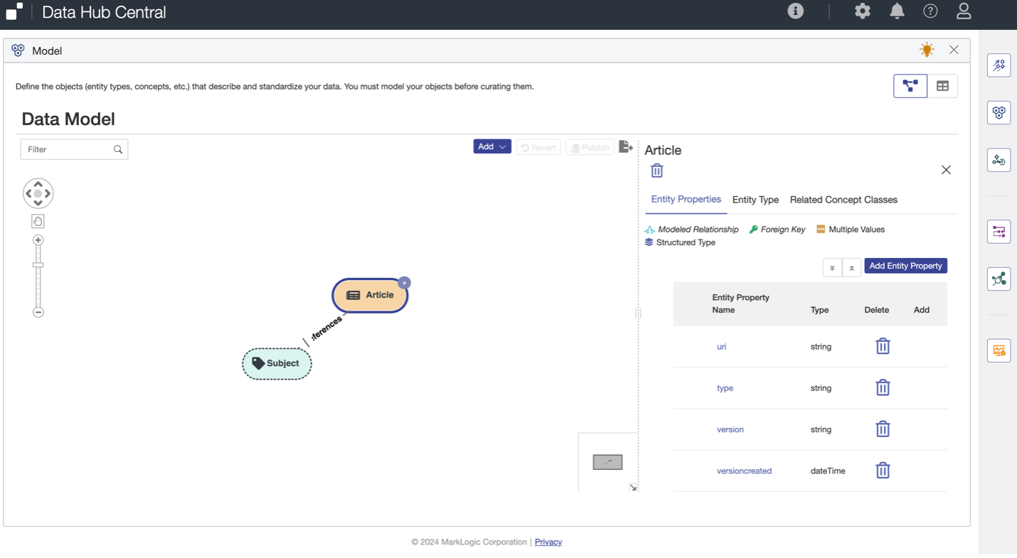Click trash icon for versioncreated property
This screenshot has height=558, width=1017.
(883, 471)
